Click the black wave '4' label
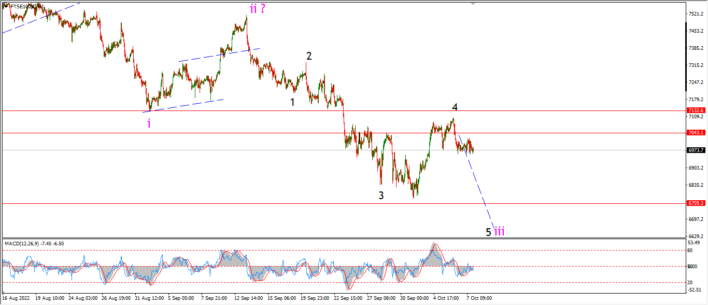The width and height of the screenshot is (708, 305). point(455,107)
